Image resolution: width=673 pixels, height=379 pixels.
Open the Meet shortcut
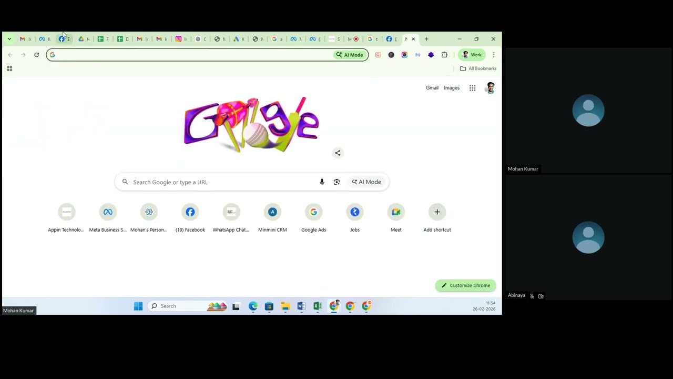tap(396, 218)
